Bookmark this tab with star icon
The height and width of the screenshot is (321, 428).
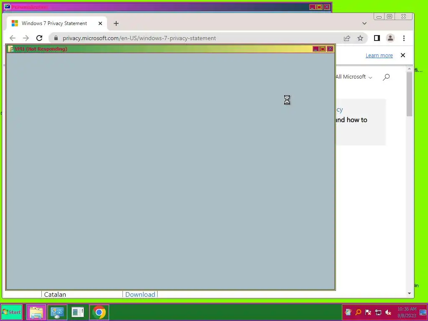(360, 38)
